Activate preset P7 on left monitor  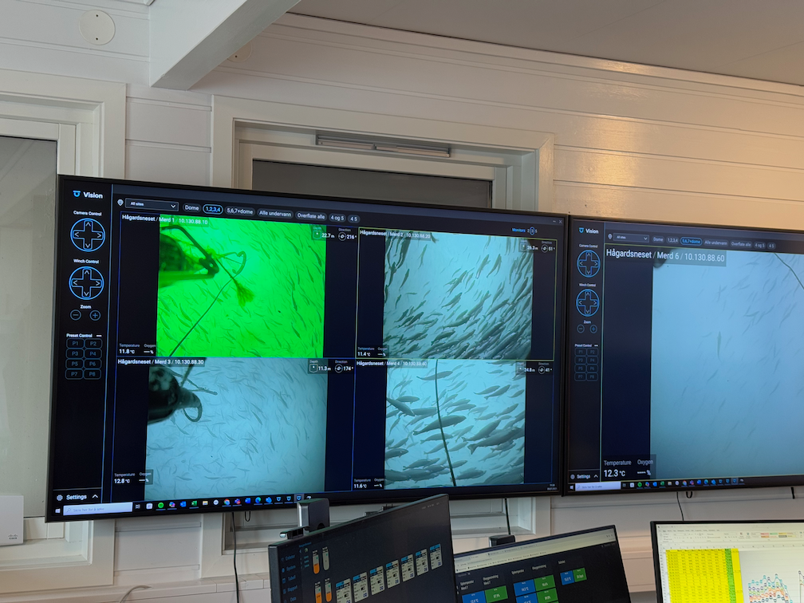(74, 374)
